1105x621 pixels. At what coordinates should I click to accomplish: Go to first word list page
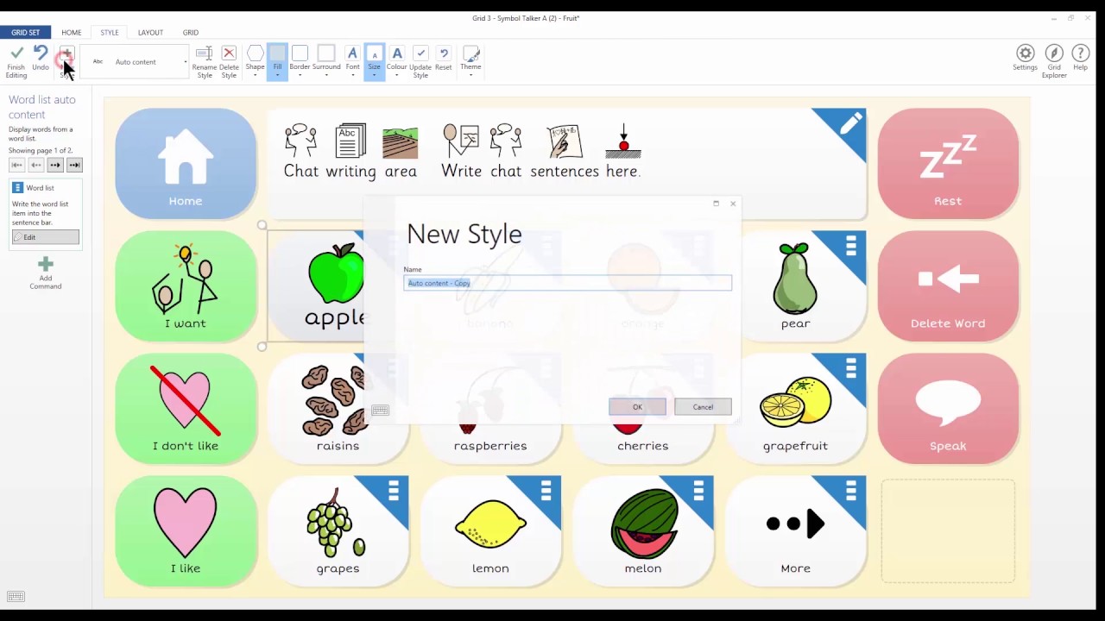click(16, 165)
